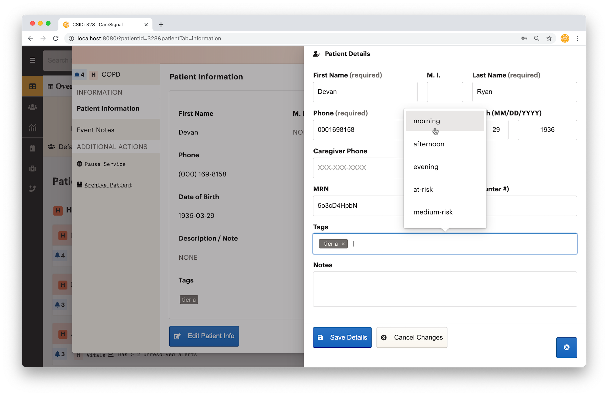Click the Archive Patient box icon
The width and height of the screenshot is (608, 396).
click(x=80, y=185)
